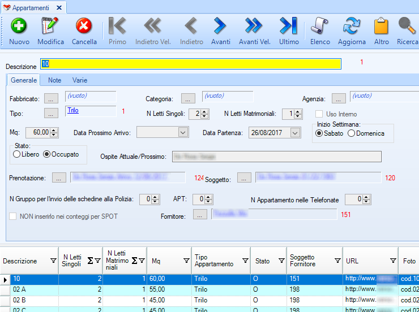This screenshot has height=312, width=419.
Task: Switch to the Varie tab
Action: pyautogui.click(x=80, y=80)
